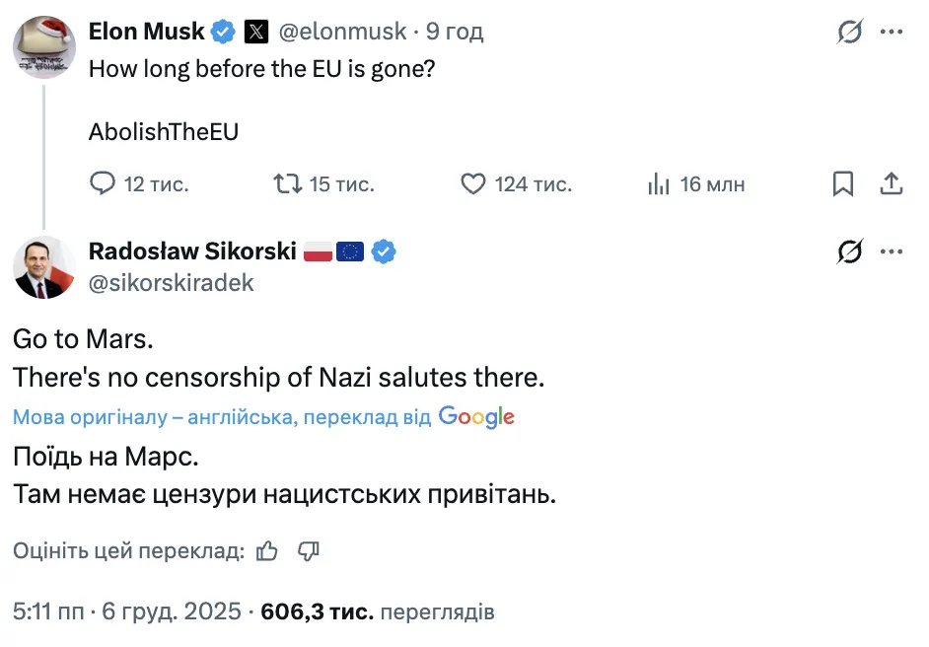Click the 9 год timestamp on Musk's tweet
This screenshot has height=647, width=929.
point(454,31)
